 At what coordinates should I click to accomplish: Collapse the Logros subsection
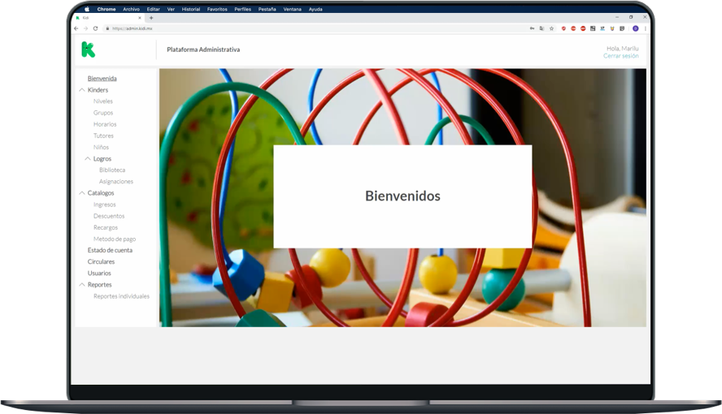click(88, 159)
